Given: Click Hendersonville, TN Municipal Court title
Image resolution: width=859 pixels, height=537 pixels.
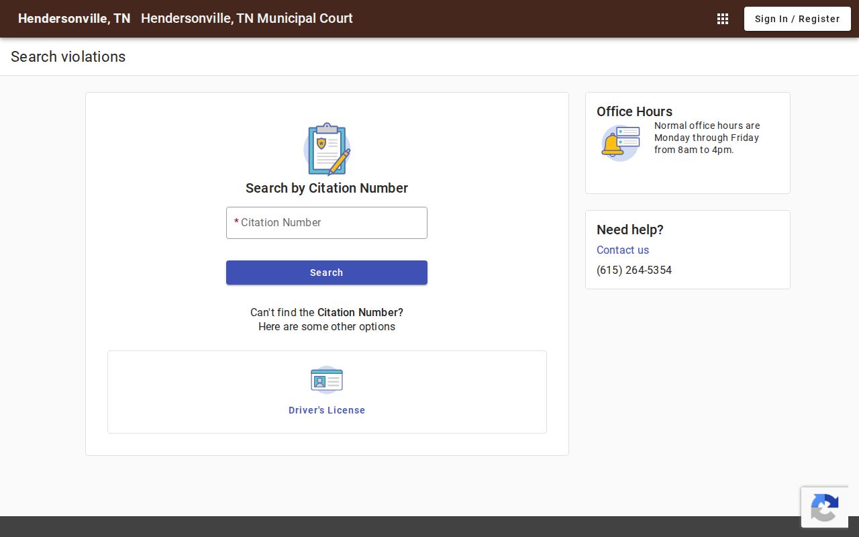Looking at the screenshot, I should pos(247,19).
